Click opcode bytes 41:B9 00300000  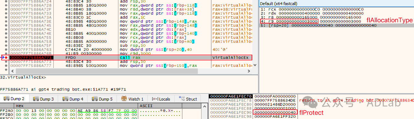click(x=83, y=53)
